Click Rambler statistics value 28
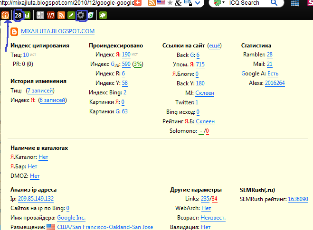Screen dimensions: 313x230 [x=270, y=55]
